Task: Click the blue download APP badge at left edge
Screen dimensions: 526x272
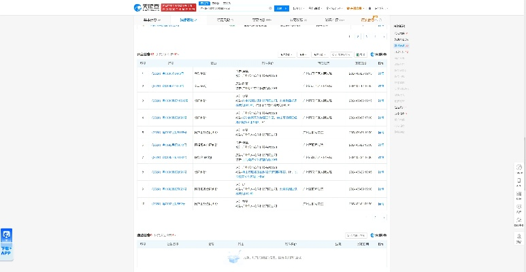Action: coord(6,244)
